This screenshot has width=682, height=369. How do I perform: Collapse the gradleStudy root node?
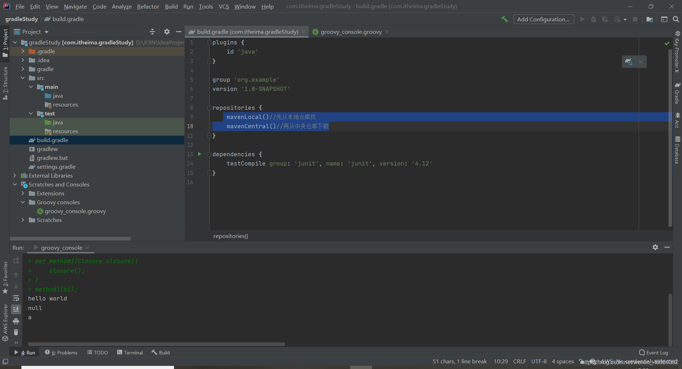pos(15,42)
